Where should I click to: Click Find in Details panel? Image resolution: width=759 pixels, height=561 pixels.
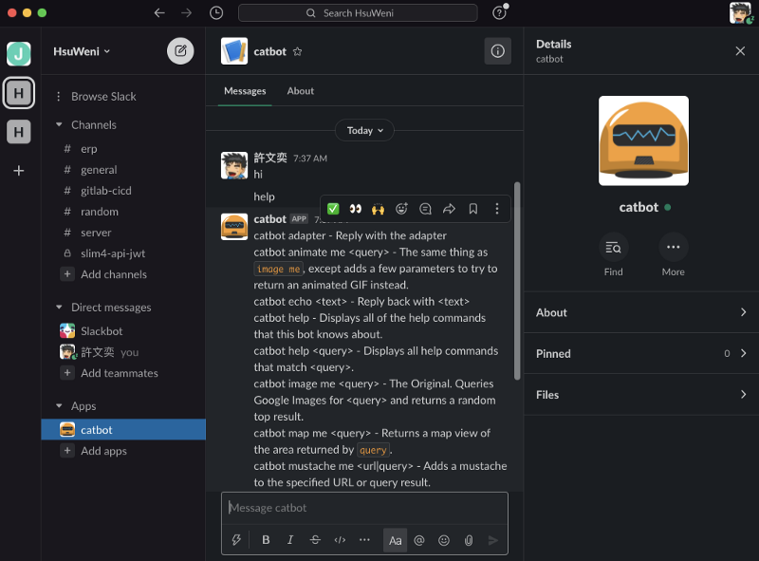coord(613,254)
